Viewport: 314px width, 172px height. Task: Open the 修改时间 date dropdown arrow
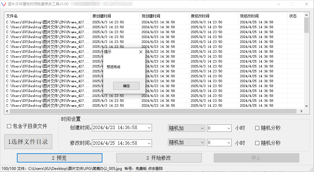click(x=149, y=143)
